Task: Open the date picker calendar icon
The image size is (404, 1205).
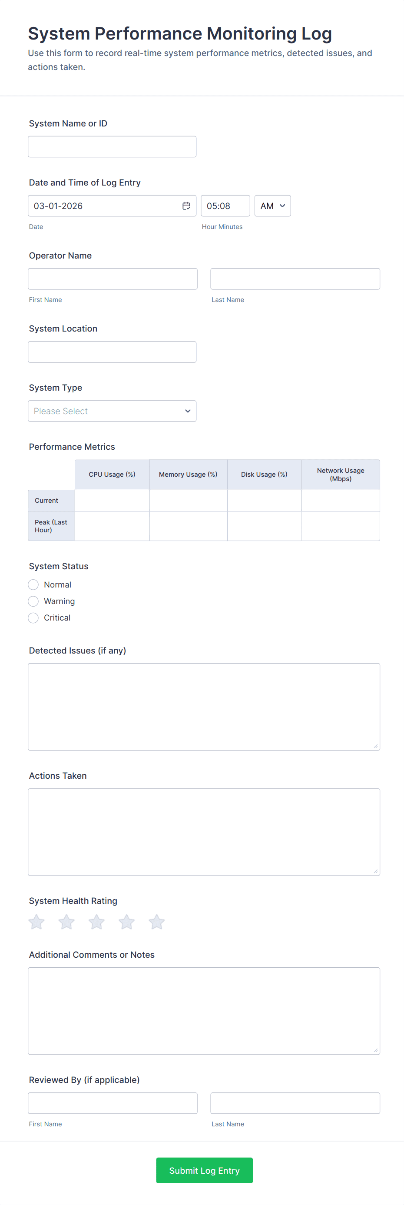Action: click(186, 206)
